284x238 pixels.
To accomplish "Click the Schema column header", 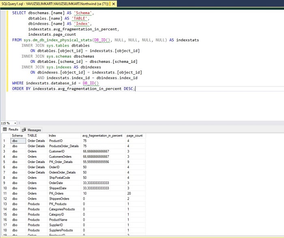I will tap(17, 135).
